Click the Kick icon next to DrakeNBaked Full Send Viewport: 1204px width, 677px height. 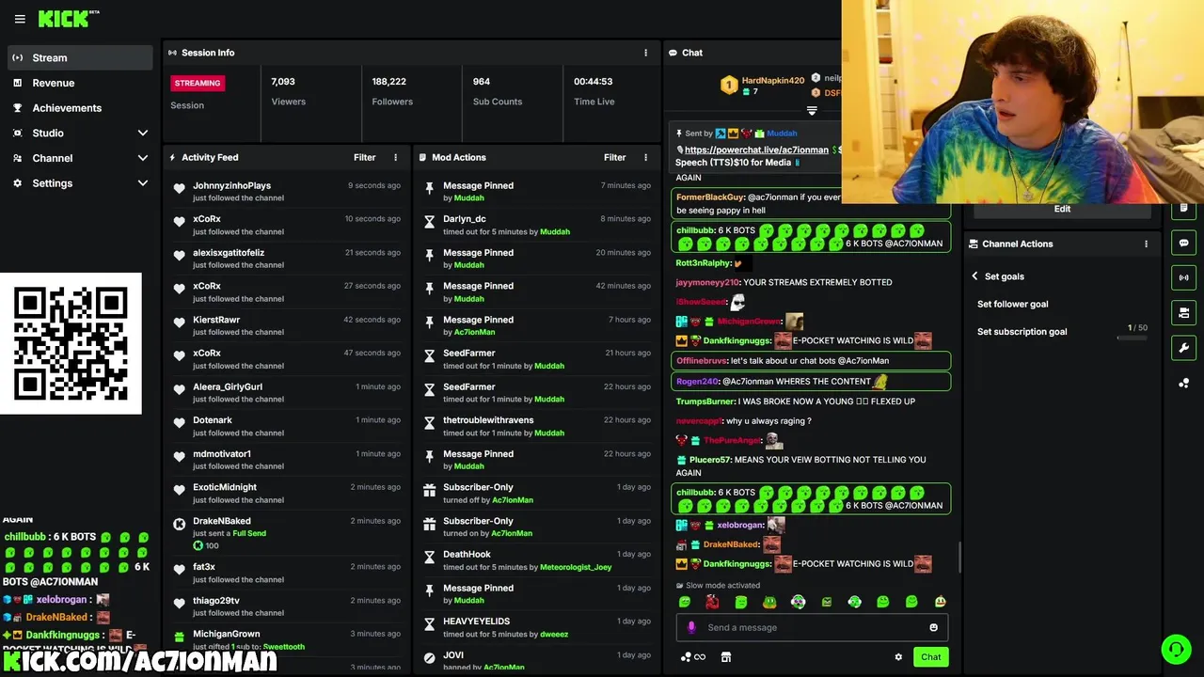click(179, 524)
